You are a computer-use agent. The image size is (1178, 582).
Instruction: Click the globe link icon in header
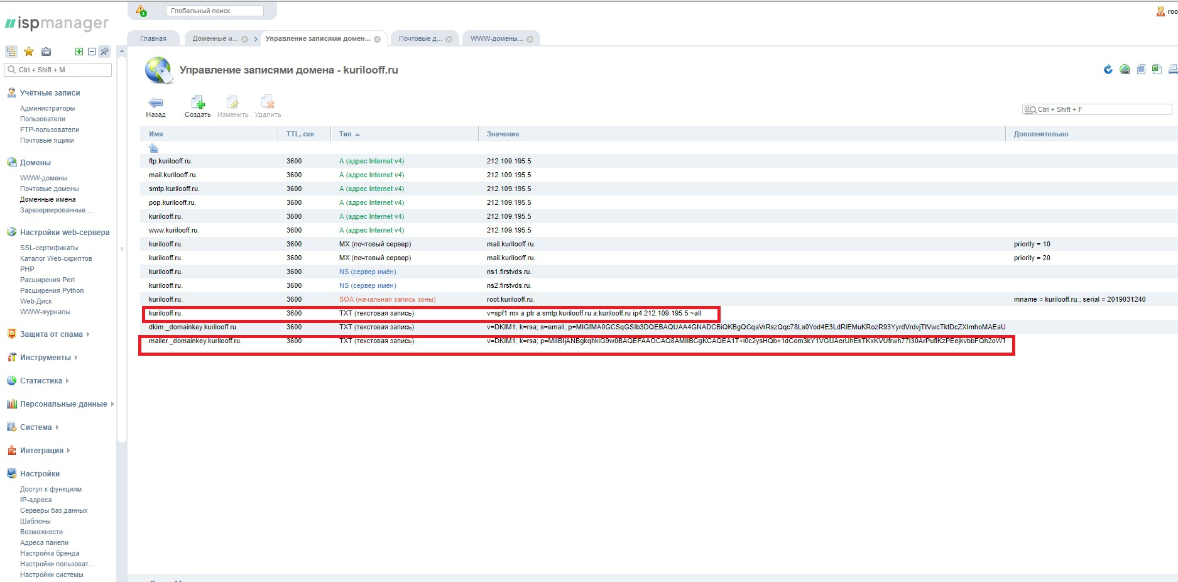(1125, 70)
